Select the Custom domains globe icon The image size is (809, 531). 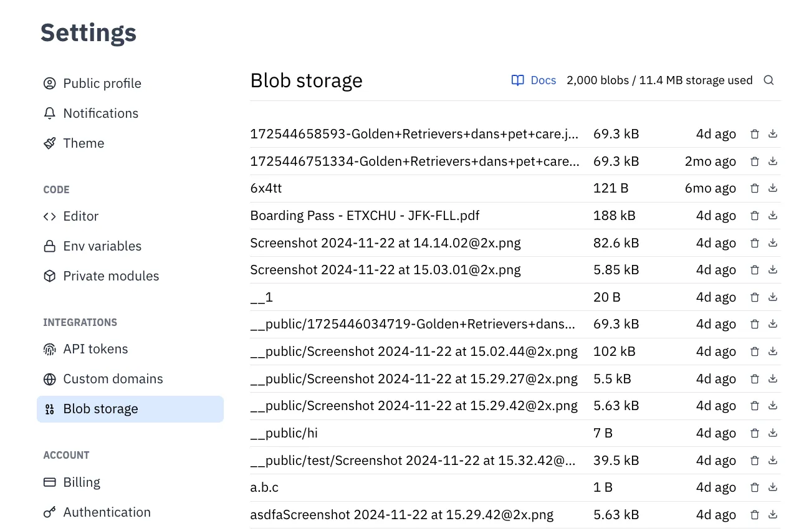pyautogui.click(x=49, y=378)
